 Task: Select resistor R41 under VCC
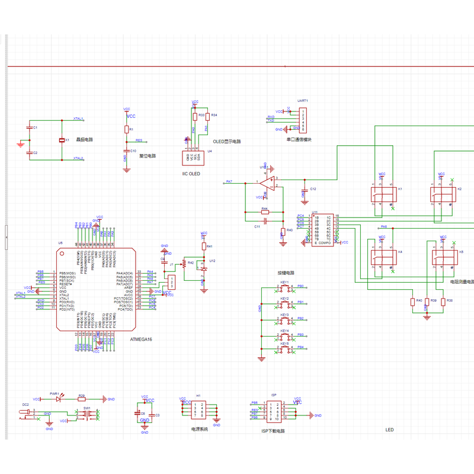204,246
